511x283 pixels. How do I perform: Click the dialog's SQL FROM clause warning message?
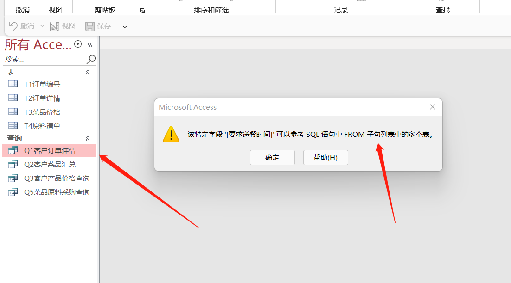coord(311,135)
